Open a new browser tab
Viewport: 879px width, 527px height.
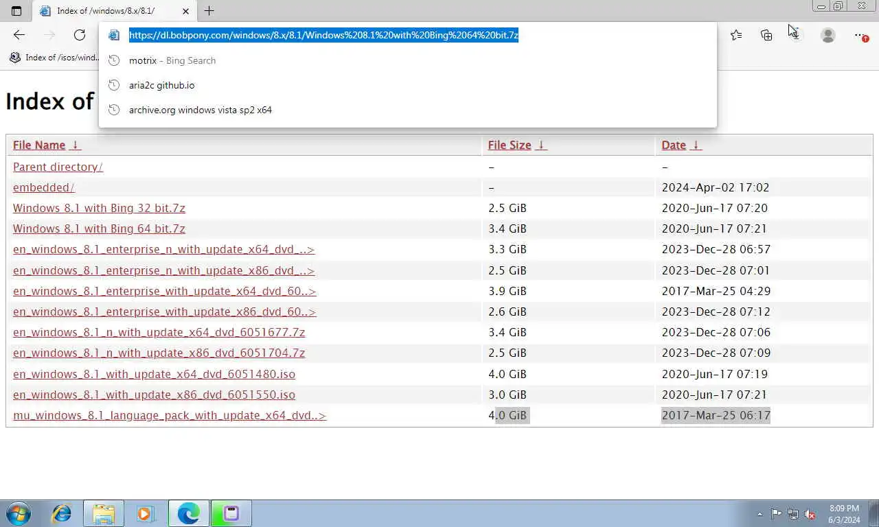[209, 11]
